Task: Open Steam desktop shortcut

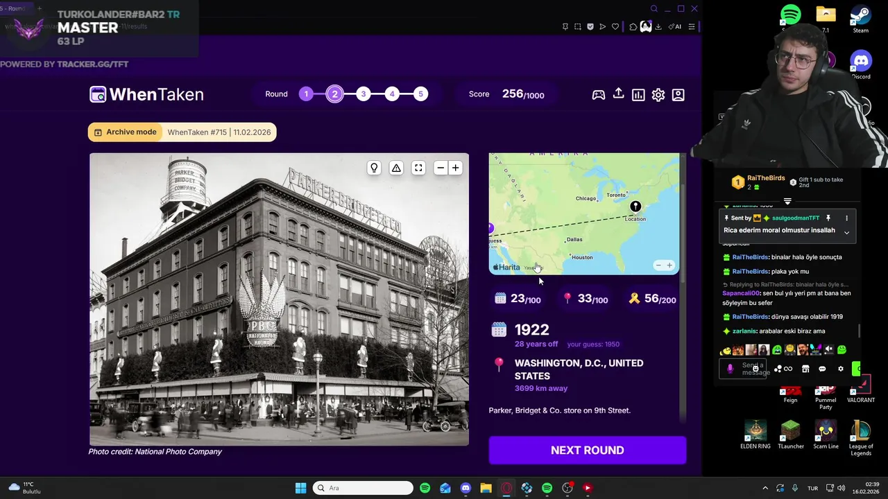Action: click(x=861, y=19)
